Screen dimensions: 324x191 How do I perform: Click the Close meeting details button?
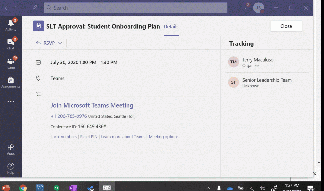coord(286,26)
